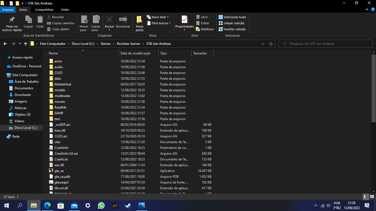The width and height of the screenshot is (376, 211).
Task: Select the modloader folder
Action: [62, 96]
